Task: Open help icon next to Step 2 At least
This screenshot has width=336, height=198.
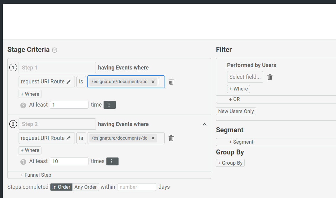Action: point(23,162)
